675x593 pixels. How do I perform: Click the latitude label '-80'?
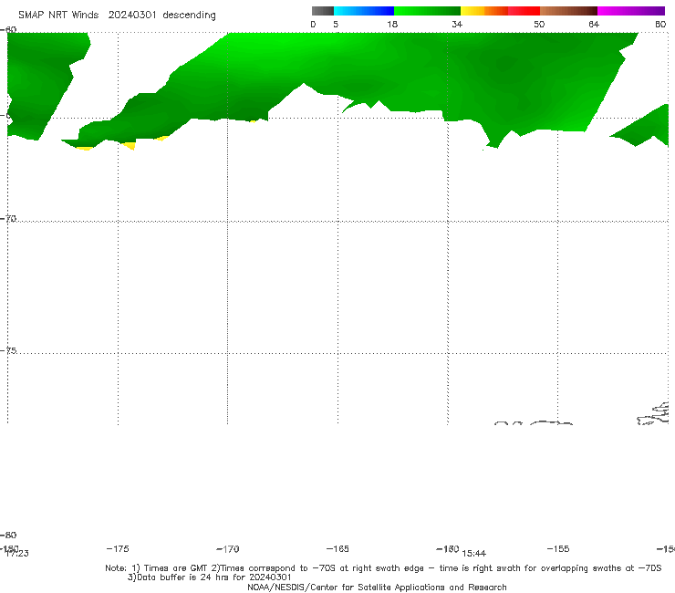pyautogui.click(x=8, y=535)
